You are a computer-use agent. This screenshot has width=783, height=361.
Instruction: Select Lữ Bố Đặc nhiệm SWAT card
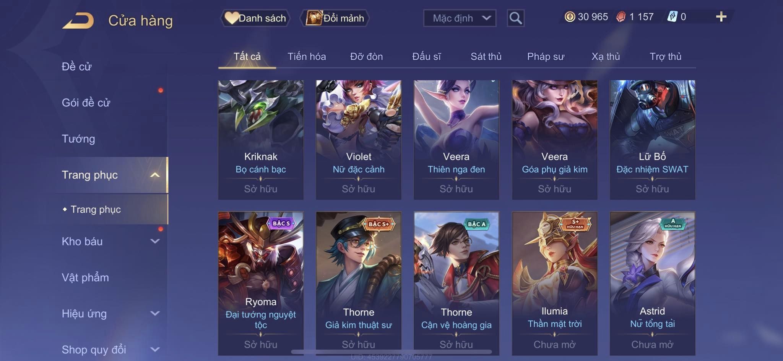tap(652, 140)
